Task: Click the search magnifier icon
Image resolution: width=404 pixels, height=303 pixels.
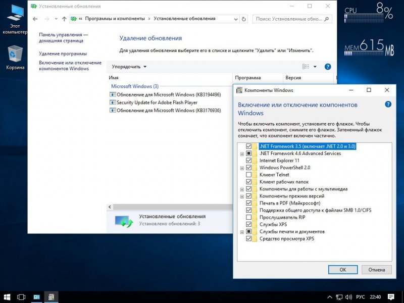Action: 327,19
